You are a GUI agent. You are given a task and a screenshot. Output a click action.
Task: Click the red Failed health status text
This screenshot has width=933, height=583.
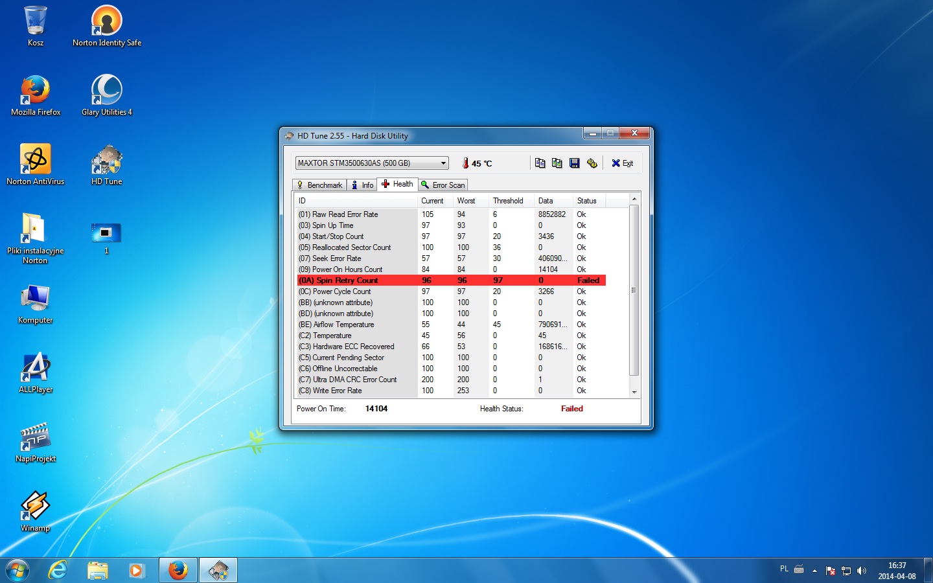coord(572,409)
